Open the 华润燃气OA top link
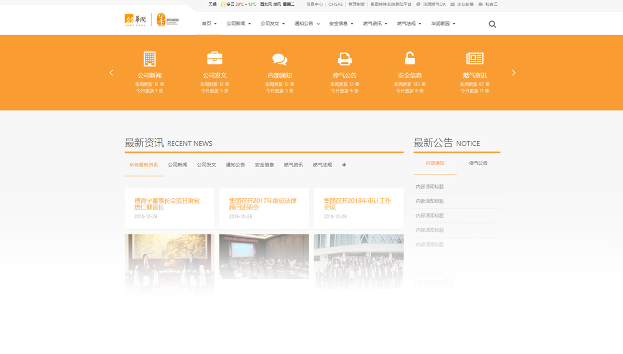This screenshot has width=623, height=354. point(434,4)
